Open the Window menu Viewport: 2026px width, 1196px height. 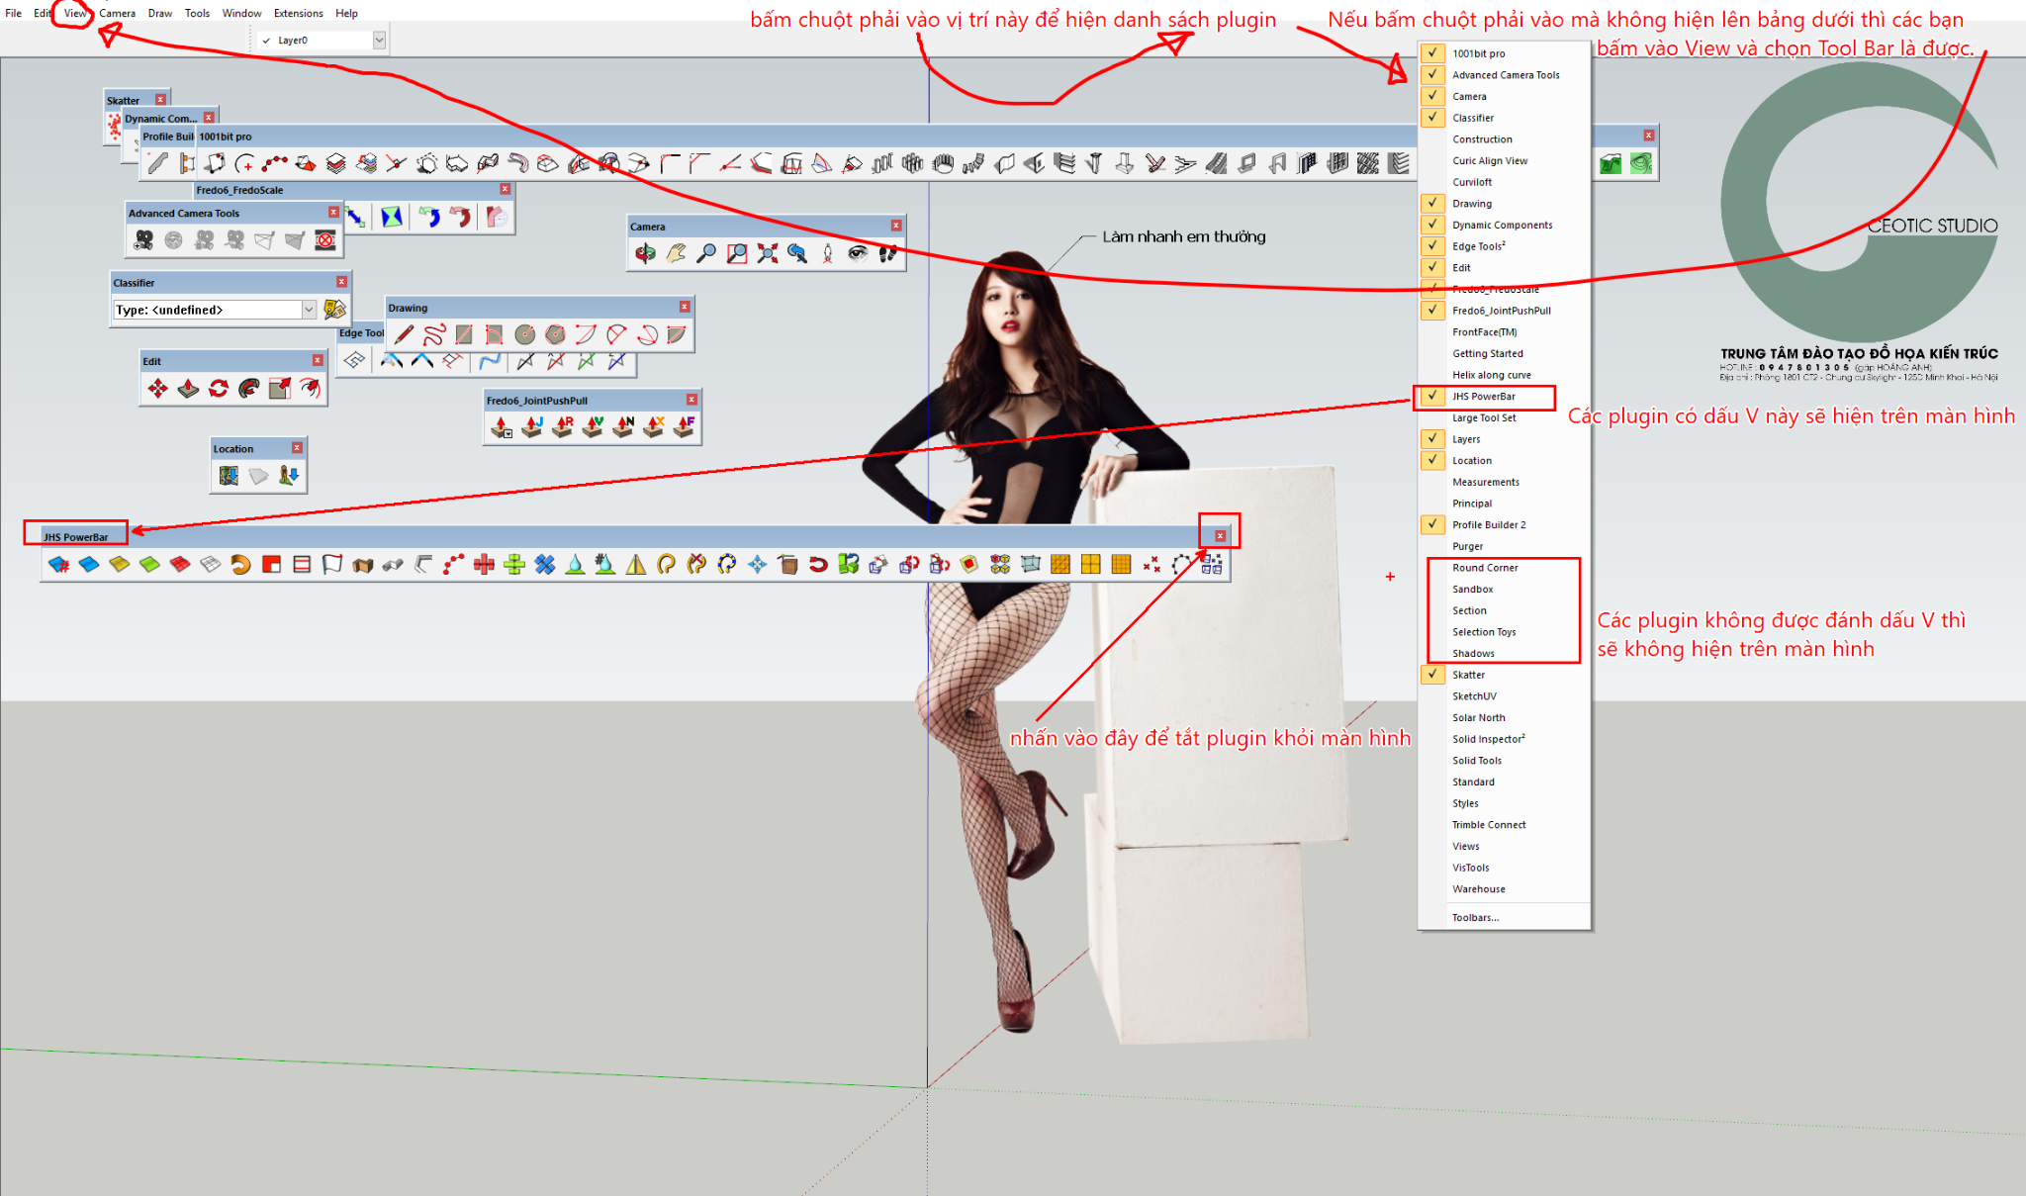241,13
